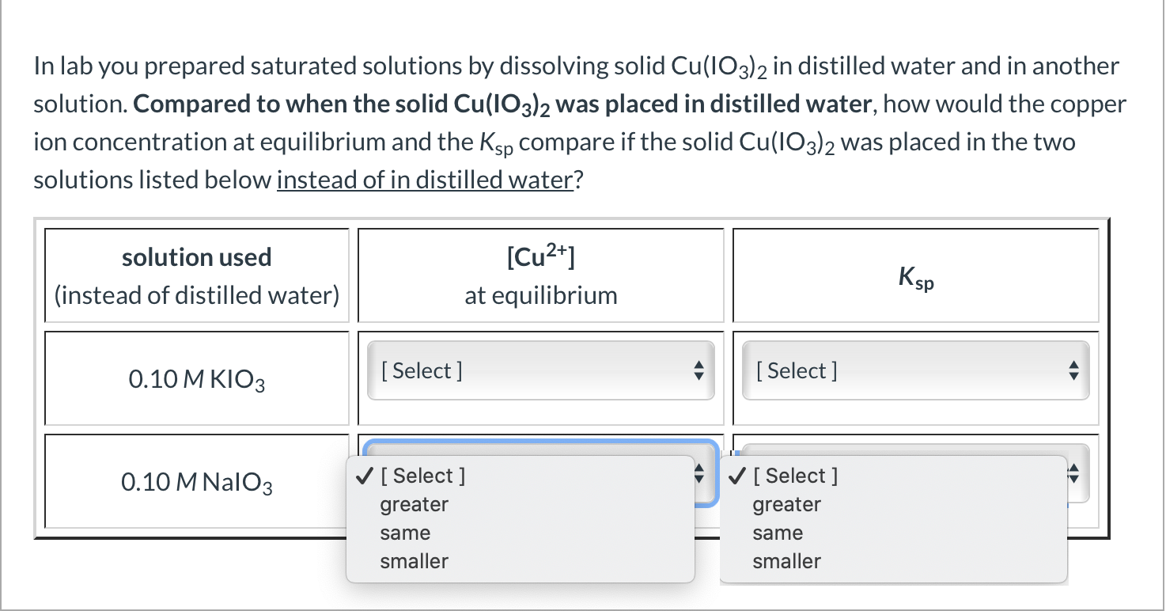Viewport: 1166px width, 611px height.
Task: Expand the [Cu2+] dropdown arrow in KIO3 row
Action: point(699,370)
